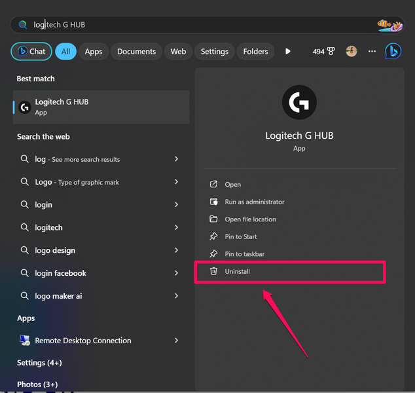
Task: Click the Logitech G HUB title in preview pane
Action: pos(299,136)
